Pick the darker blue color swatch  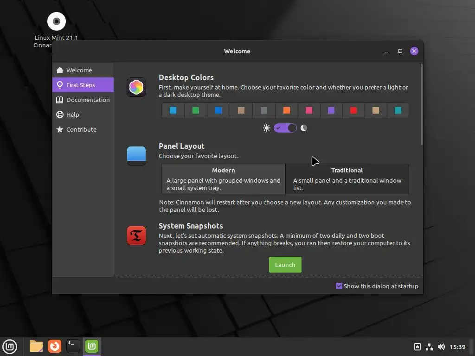click(218, 110)
